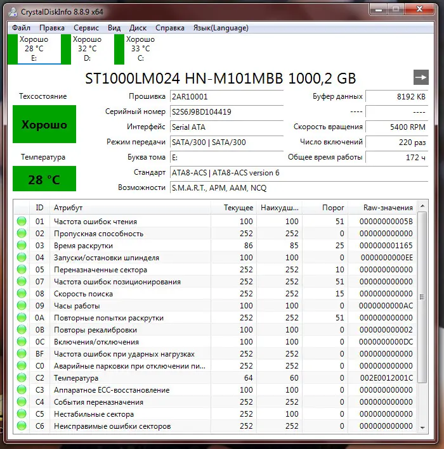
Task: Click rotation speed value 5400 RPM
Action: 396,127
